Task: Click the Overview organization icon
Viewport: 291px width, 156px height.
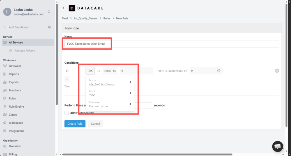Action: tap(5, 146)
